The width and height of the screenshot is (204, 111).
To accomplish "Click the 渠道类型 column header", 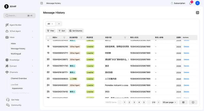I will pyautogui.click(x=90, y=37).
